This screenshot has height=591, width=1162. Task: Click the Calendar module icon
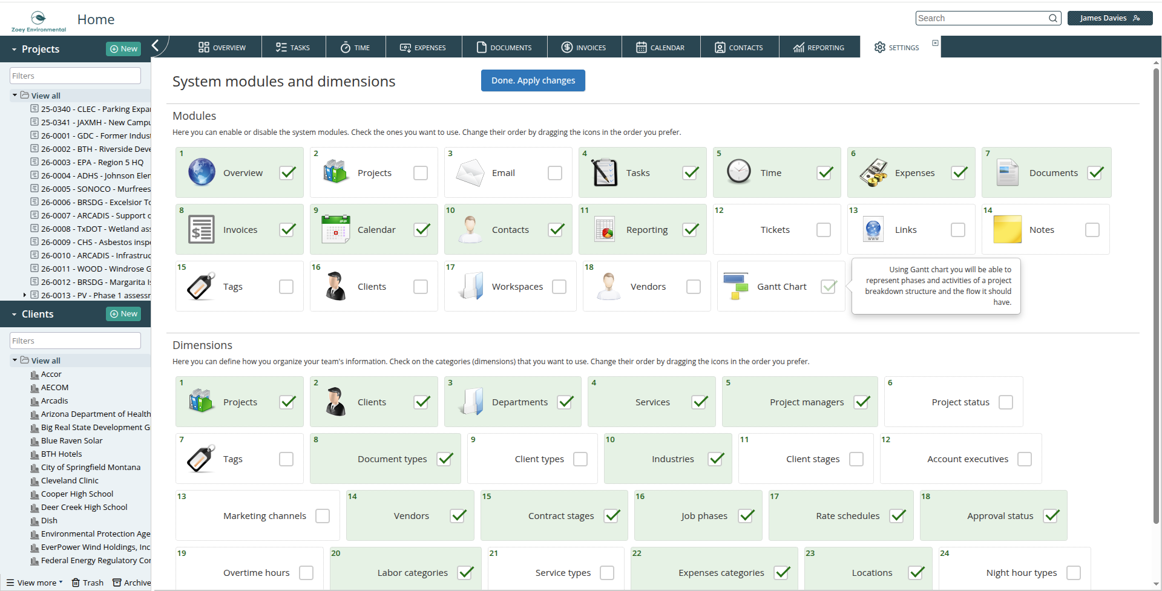pyautogui.click(x=336, y=229)
